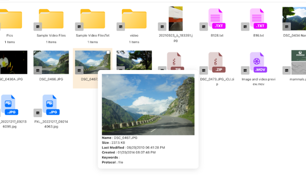Select the B16.txt text file icon
Image resolution: width=306 pixels, height=189 pixels.
coord(258,19)
